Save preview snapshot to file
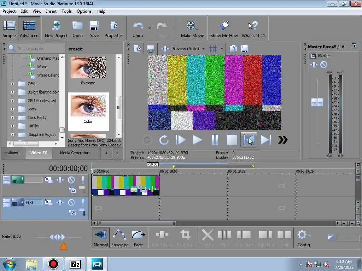Screen dimensions: 362x271 tap(245, 49)
